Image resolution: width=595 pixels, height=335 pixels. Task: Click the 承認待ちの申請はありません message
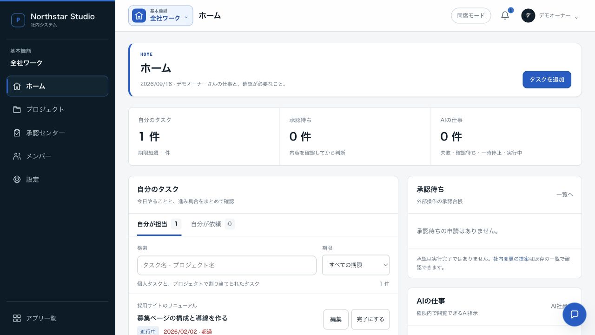[x=458, y=231]
